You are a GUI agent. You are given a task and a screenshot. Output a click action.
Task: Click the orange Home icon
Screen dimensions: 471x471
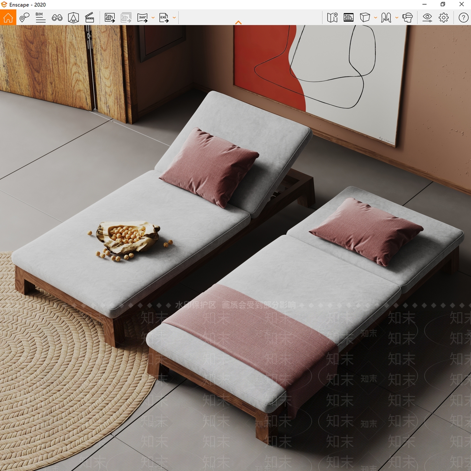(x=8, y=17)
